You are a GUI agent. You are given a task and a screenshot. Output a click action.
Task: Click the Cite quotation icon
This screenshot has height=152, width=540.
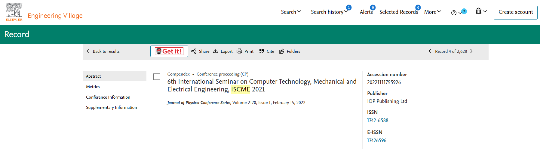[262, 51]
